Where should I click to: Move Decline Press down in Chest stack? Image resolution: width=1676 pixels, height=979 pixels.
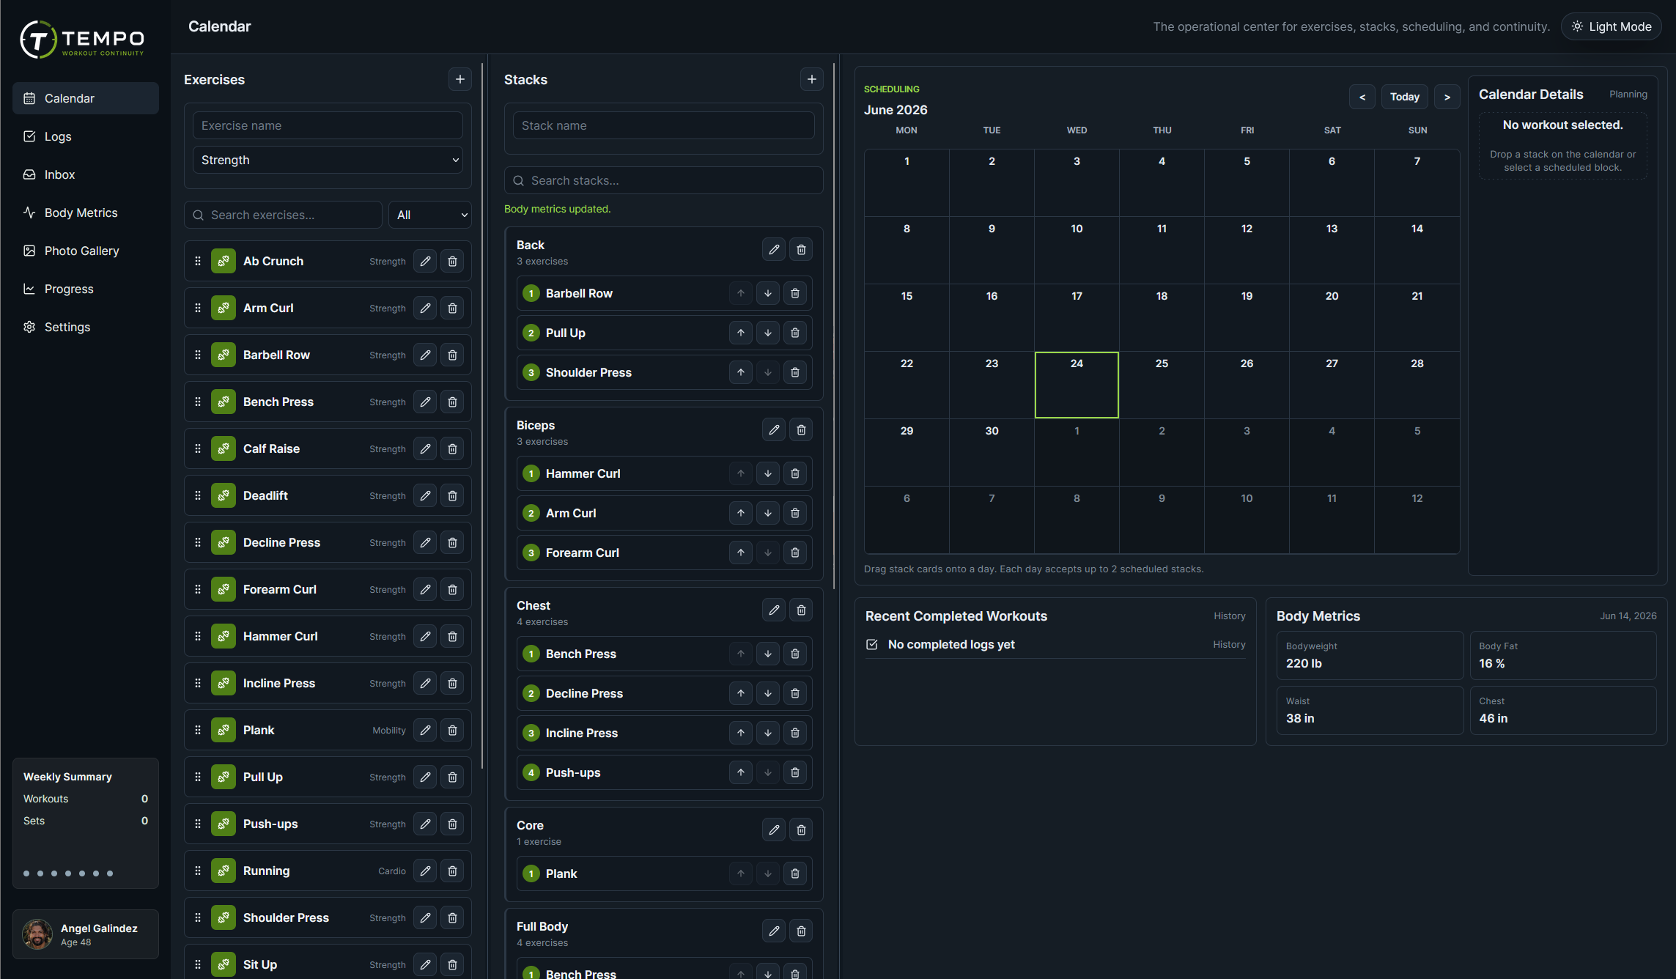coord(768,693)
